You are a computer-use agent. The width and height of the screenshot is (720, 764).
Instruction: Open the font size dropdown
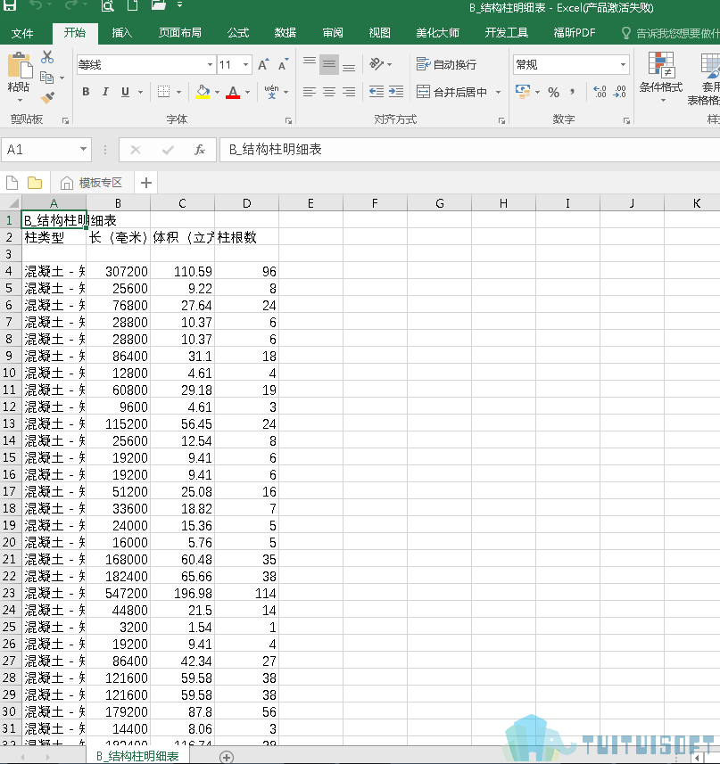pos(245,64)
